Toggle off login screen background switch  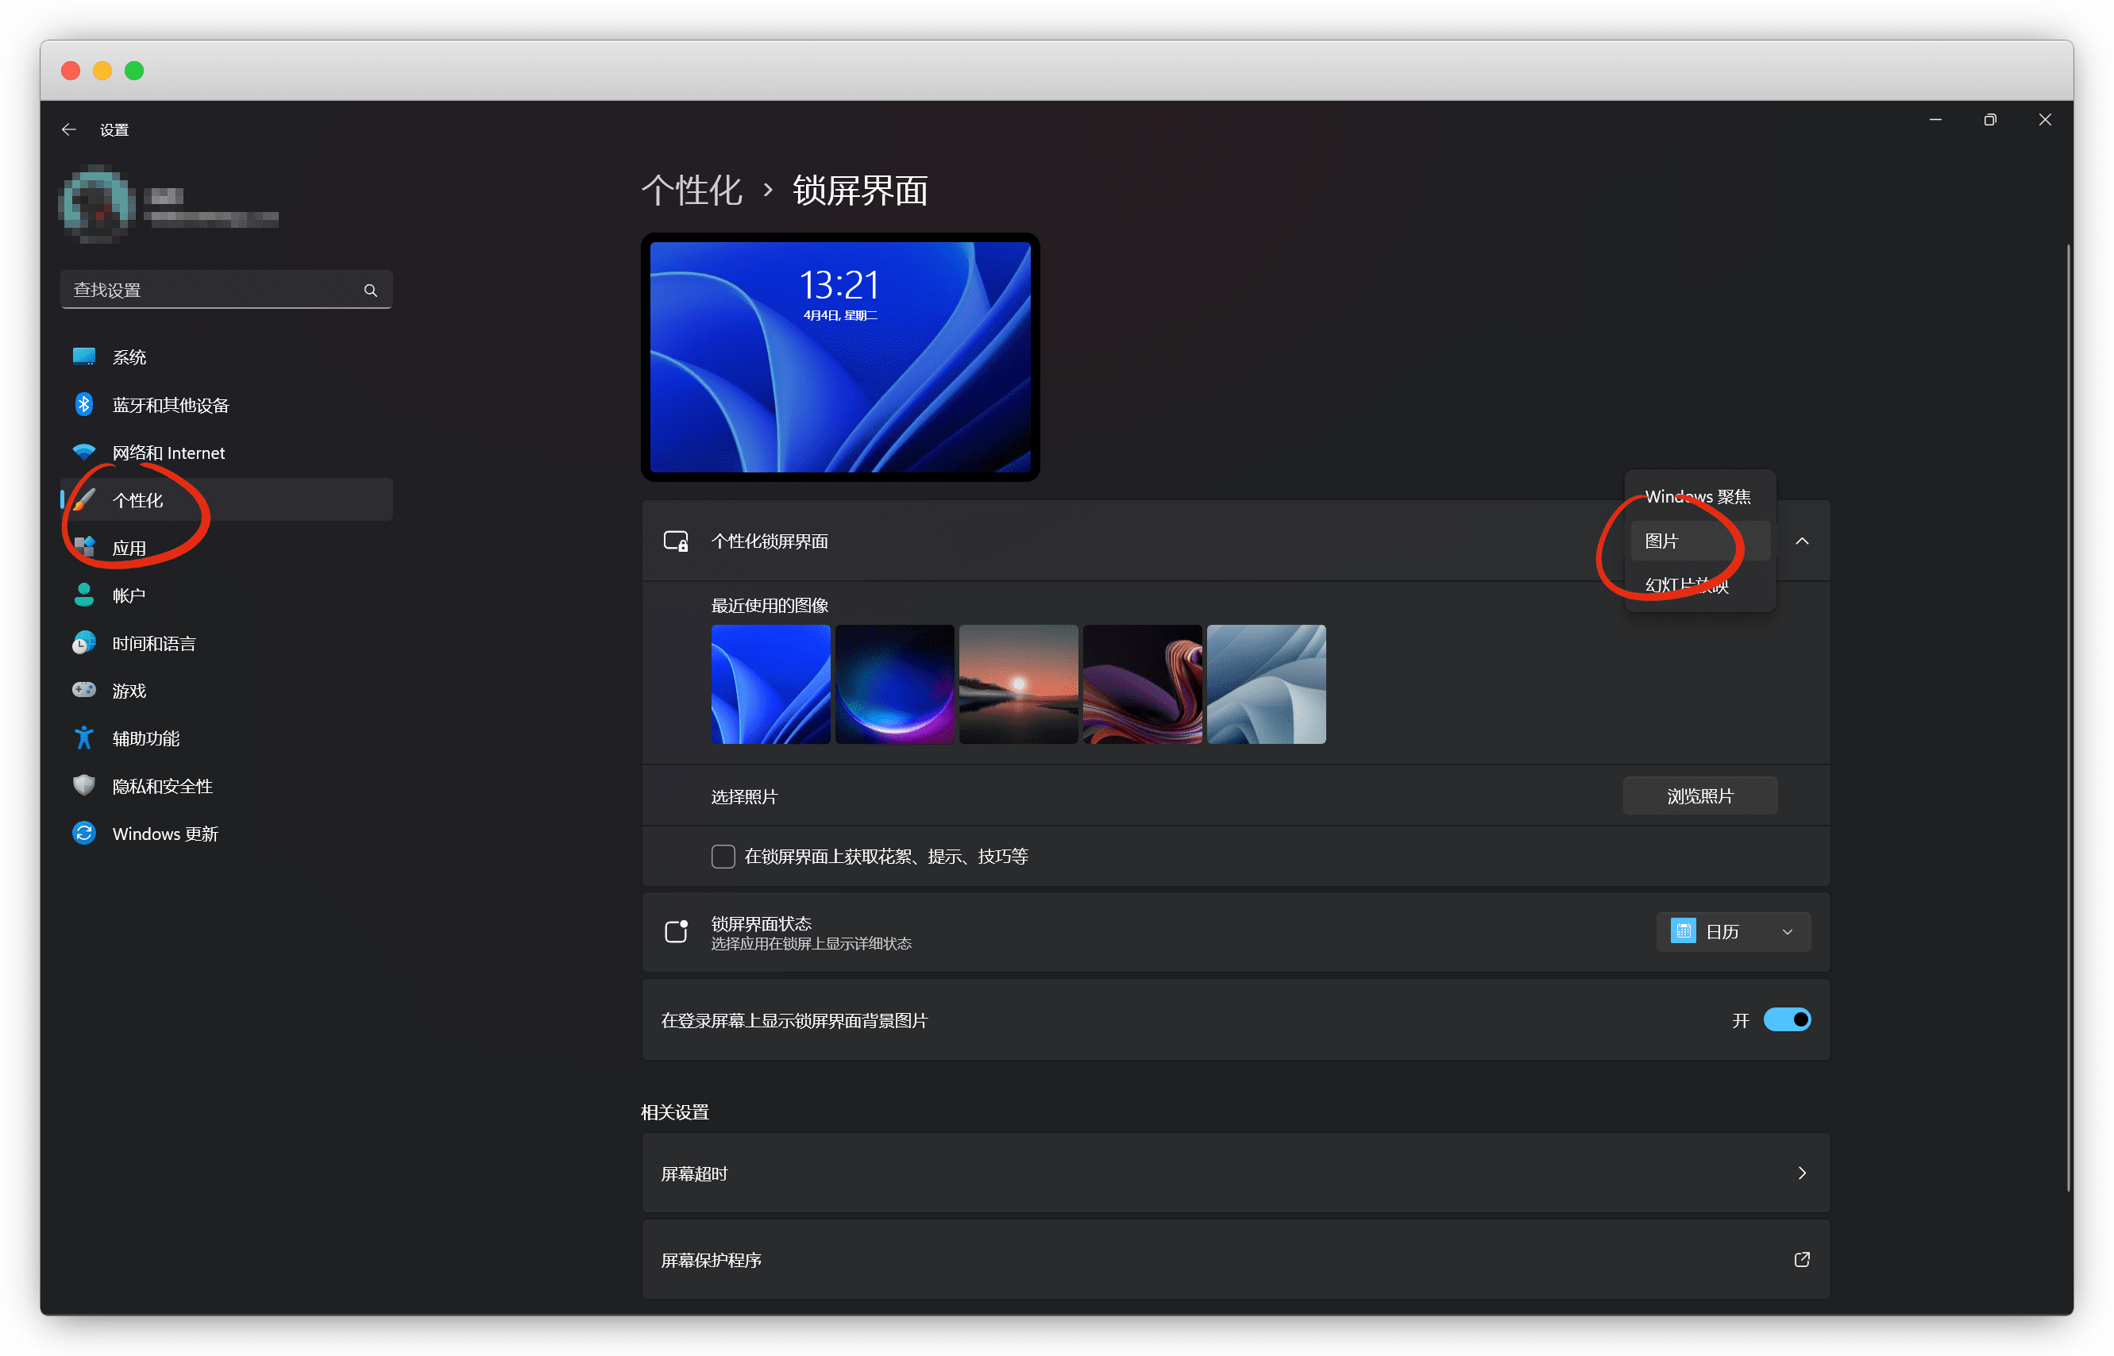pos(1786,1019)
